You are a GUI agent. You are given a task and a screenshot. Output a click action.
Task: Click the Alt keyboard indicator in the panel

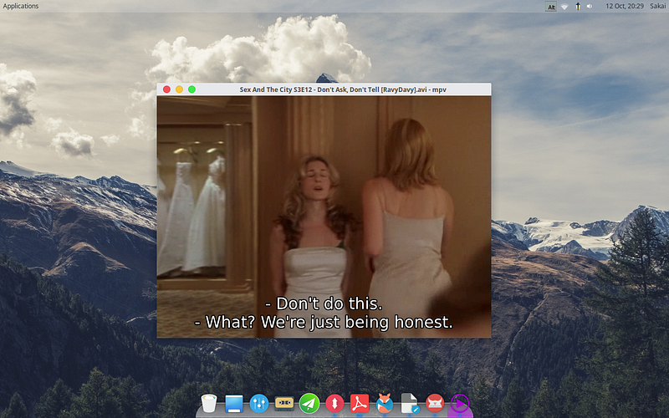point(551,7)
